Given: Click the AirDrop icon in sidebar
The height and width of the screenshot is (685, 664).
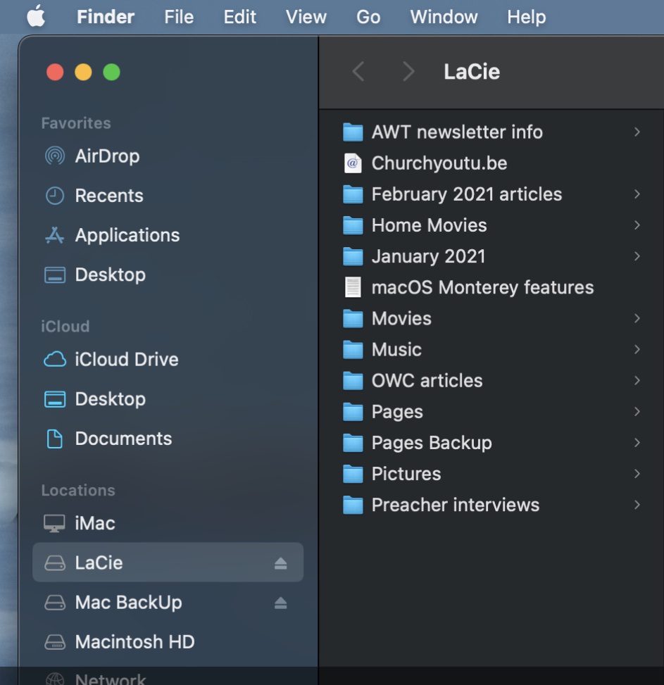Looking at the screenshot, I should (x=54, y=156).
